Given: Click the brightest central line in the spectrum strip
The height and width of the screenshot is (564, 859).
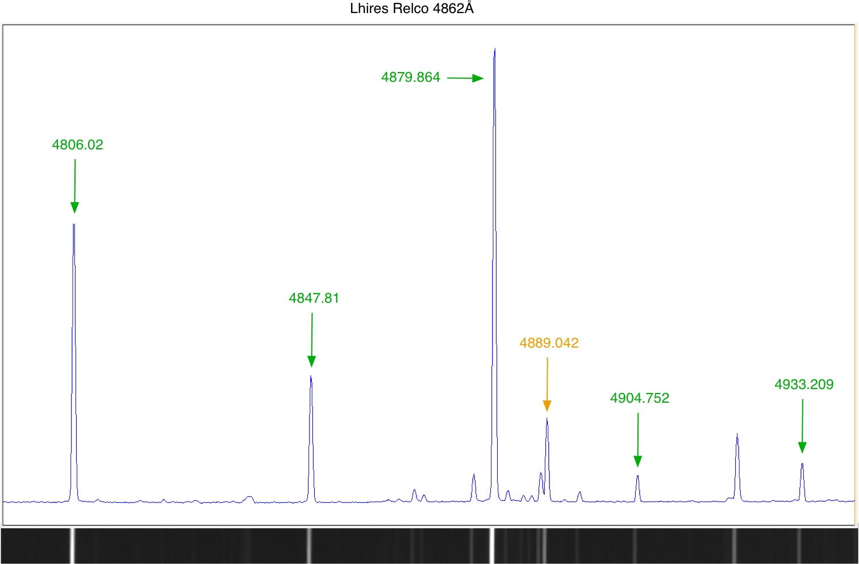Looking at the screenshot, I should pos(492,546).
